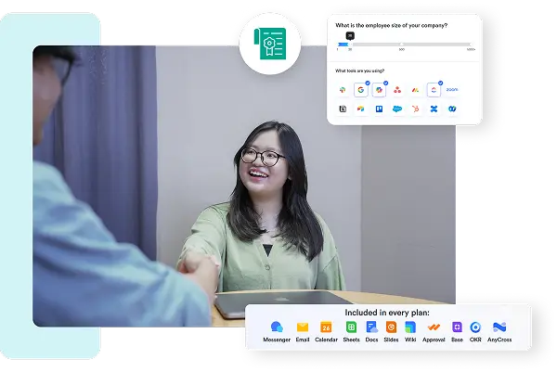Select the Calendar icon
557x372 pixels.
pos(326,327)
